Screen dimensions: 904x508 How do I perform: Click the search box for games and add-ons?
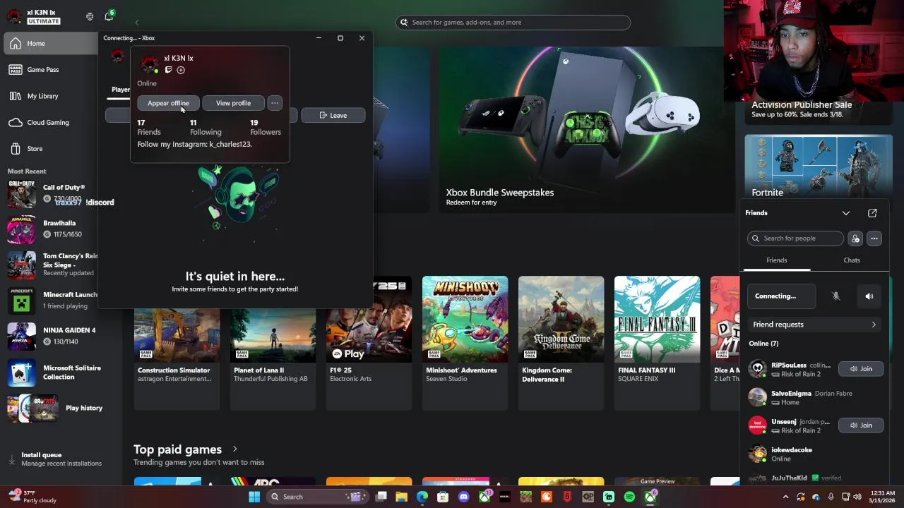[513, 23]
